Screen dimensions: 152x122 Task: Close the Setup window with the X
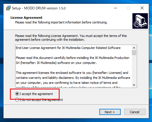coord(142,8)
